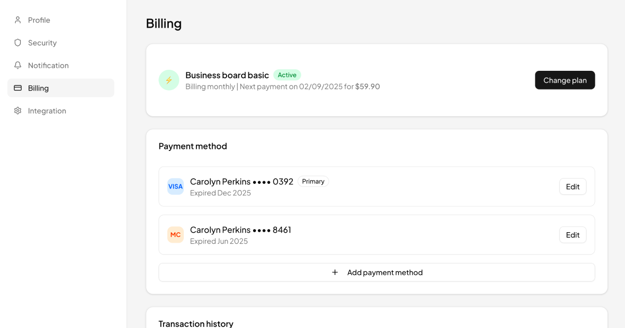The image size is (625, 328).
Task: Click the credit card icon beside Billing
Action: tap(18, 88)
